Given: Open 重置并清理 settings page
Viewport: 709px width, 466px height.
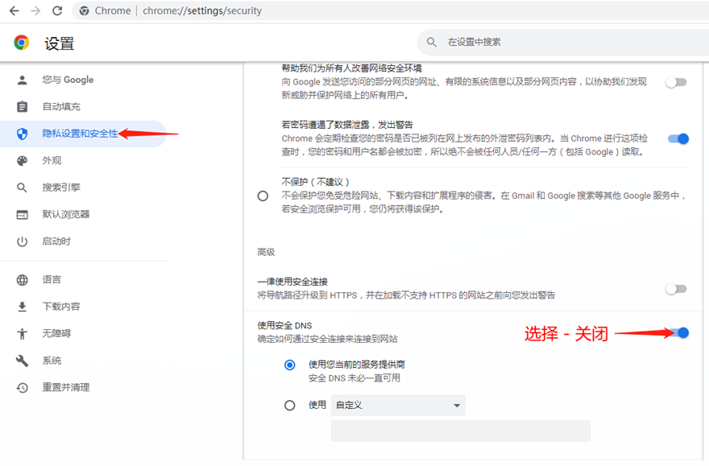Looking at the screenshot, I should pyautogui.click(x=65, y=388).
